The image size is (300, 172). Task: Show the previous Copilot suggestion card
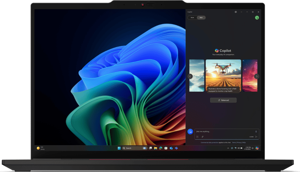(x=190, y=76)
